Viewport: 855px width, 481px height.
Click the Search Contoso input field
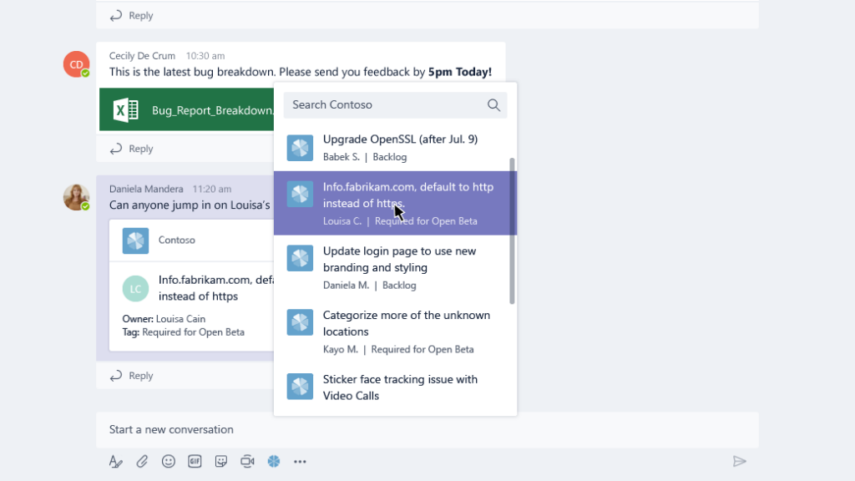pyautogui.click(x=395, y=105)
